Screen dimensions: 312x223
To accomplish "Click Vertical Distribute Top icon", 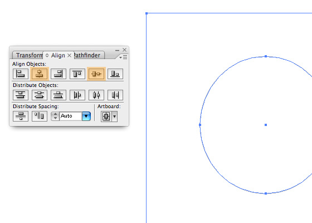I will pos(21,95).
